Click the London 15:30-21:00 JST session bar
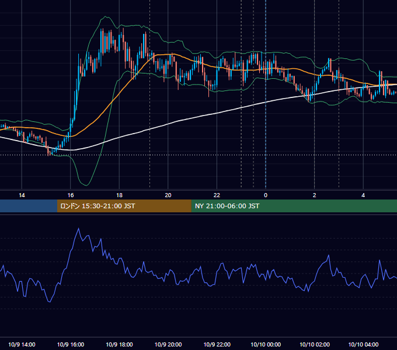The image size is (397, 350). coord(124,206)
